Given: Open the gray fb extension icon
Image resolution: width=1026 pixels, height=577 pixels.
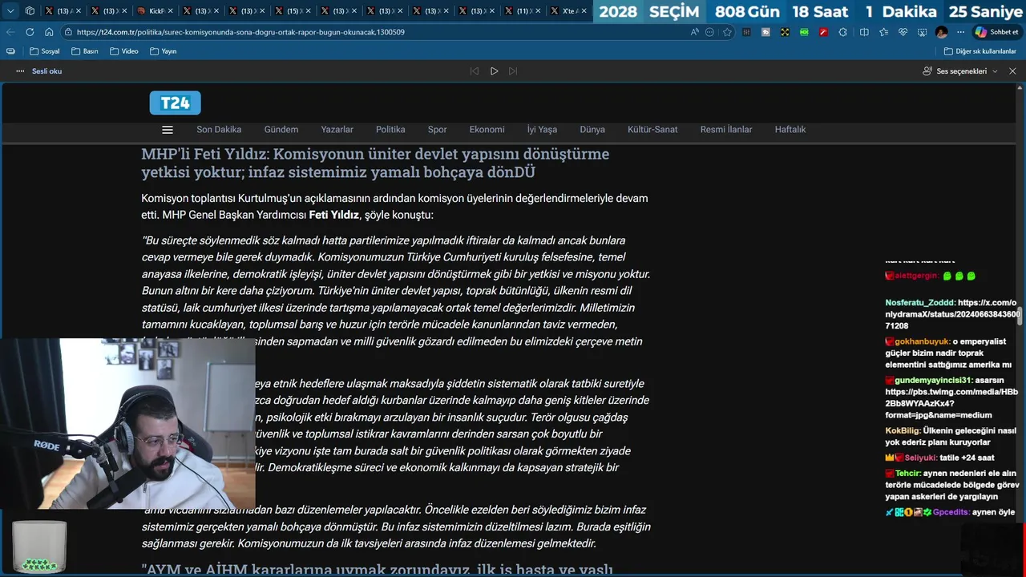Looking at the screenshot, I should [x=765, y=32].
